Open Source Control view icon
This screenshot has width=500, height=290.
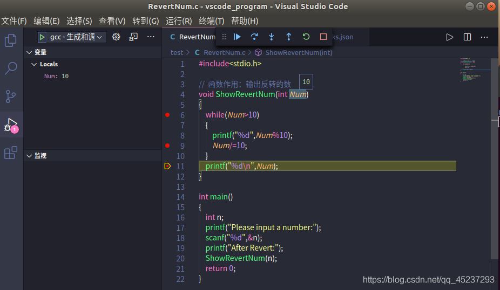(10, 96)
